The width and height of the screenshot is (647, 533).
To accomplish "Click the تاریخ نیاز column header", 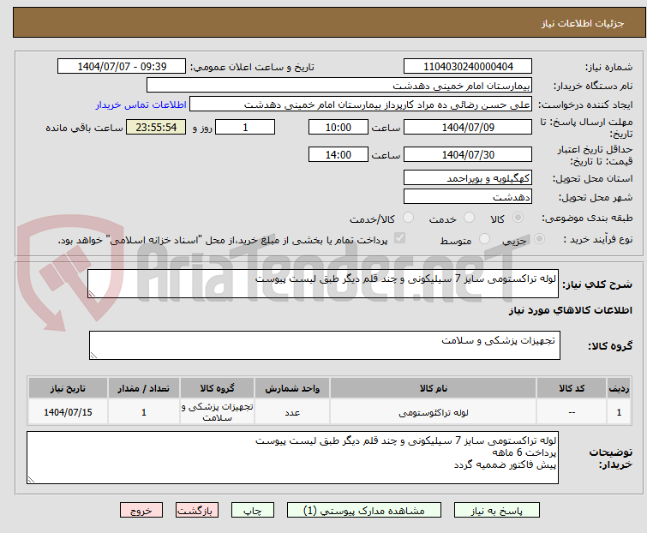I will pos(68,388).
